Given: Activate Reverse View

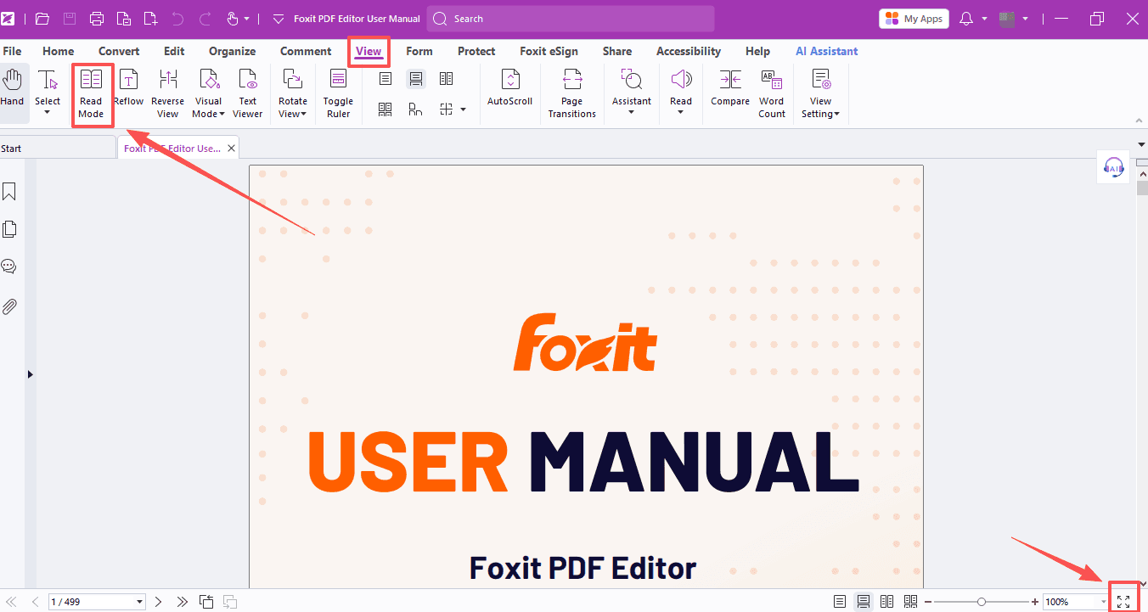Looking at the screenshot, I should point(167,94).
